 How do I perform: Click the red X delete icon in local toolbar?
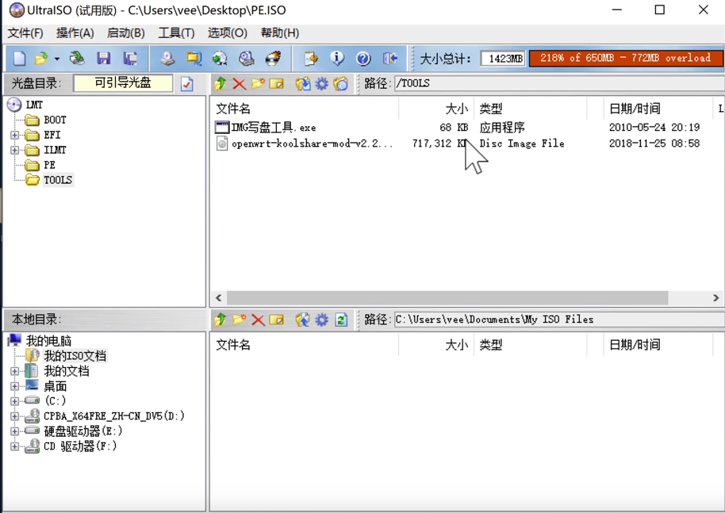coord(258,320)
